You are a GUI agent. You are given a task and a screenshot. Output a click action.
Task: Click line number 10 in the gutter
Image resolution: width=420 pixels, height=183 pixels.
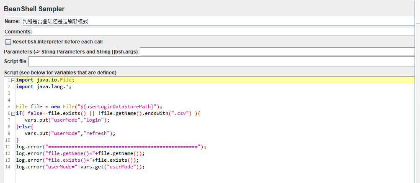click(x=8, y=140)
